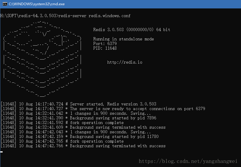The width and height of the screenshot is (241, 167).
Task: Click the cmd.exe icon in title bar
Action: click(x=4, y=4)
